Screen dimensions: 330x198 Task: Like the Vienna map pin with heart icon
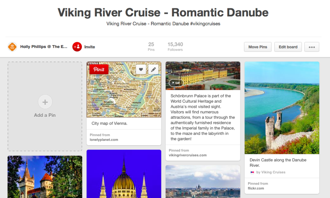tap(141, 69)
